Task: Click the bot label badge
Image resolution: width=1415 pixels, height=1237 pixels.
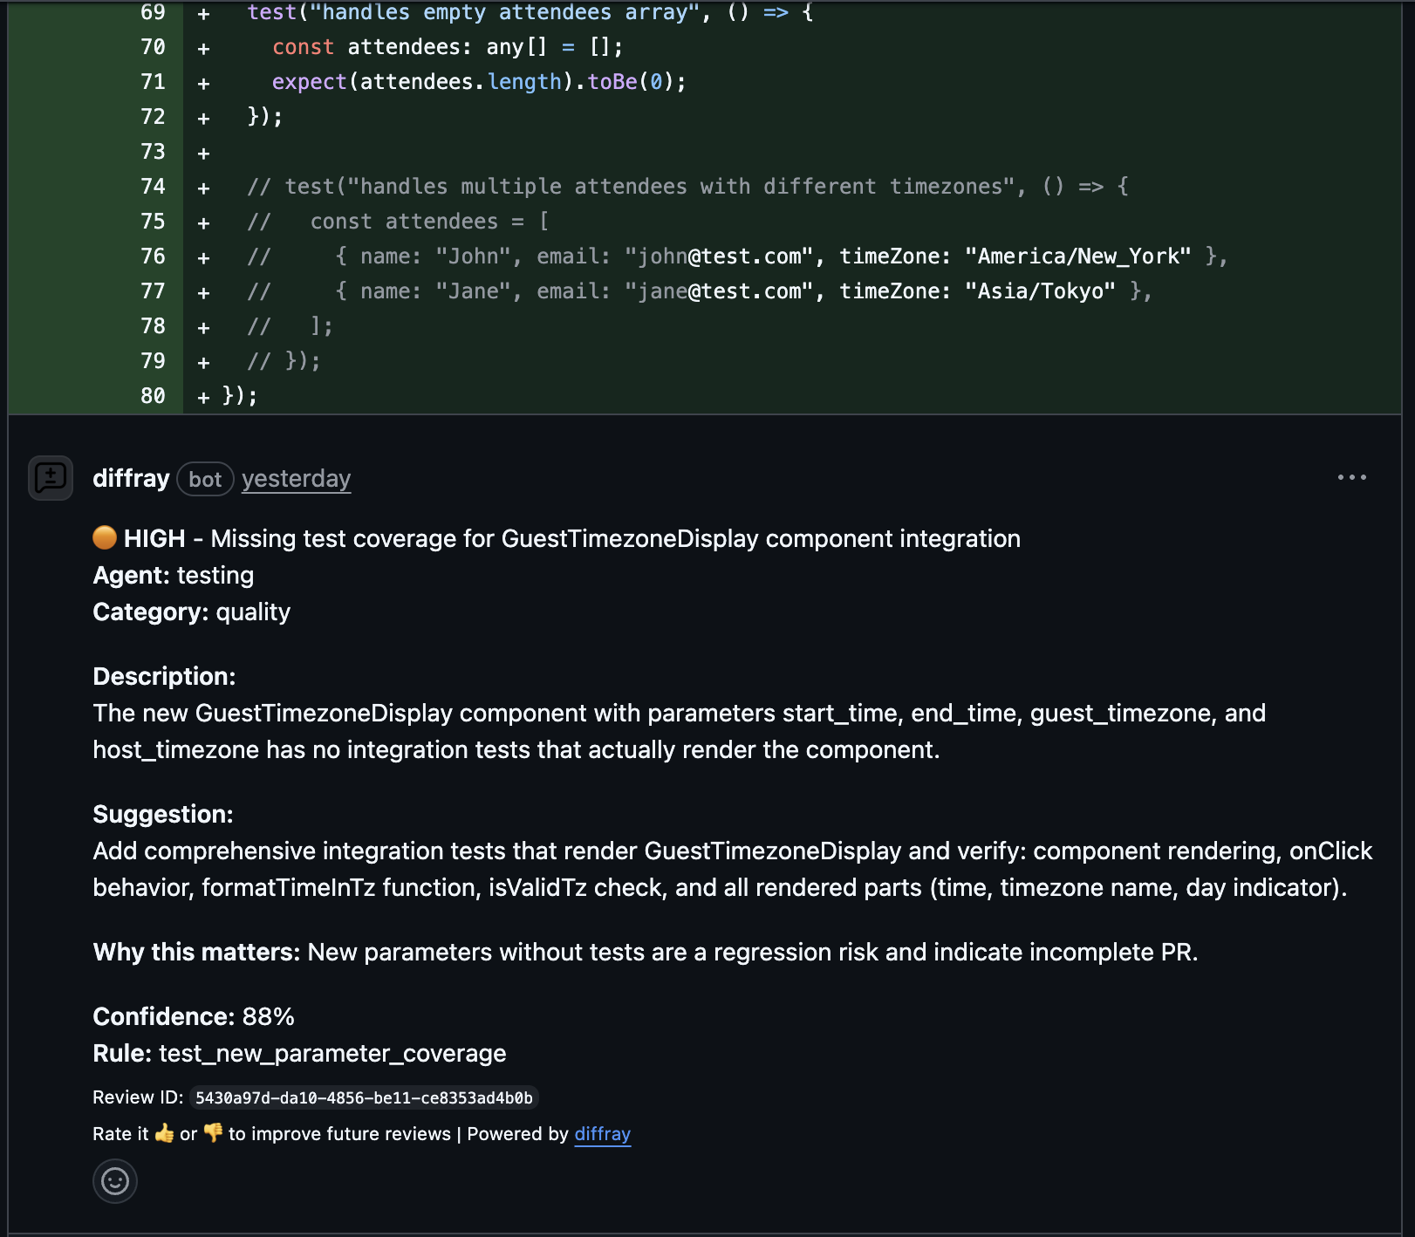Action: click(205, 479)
